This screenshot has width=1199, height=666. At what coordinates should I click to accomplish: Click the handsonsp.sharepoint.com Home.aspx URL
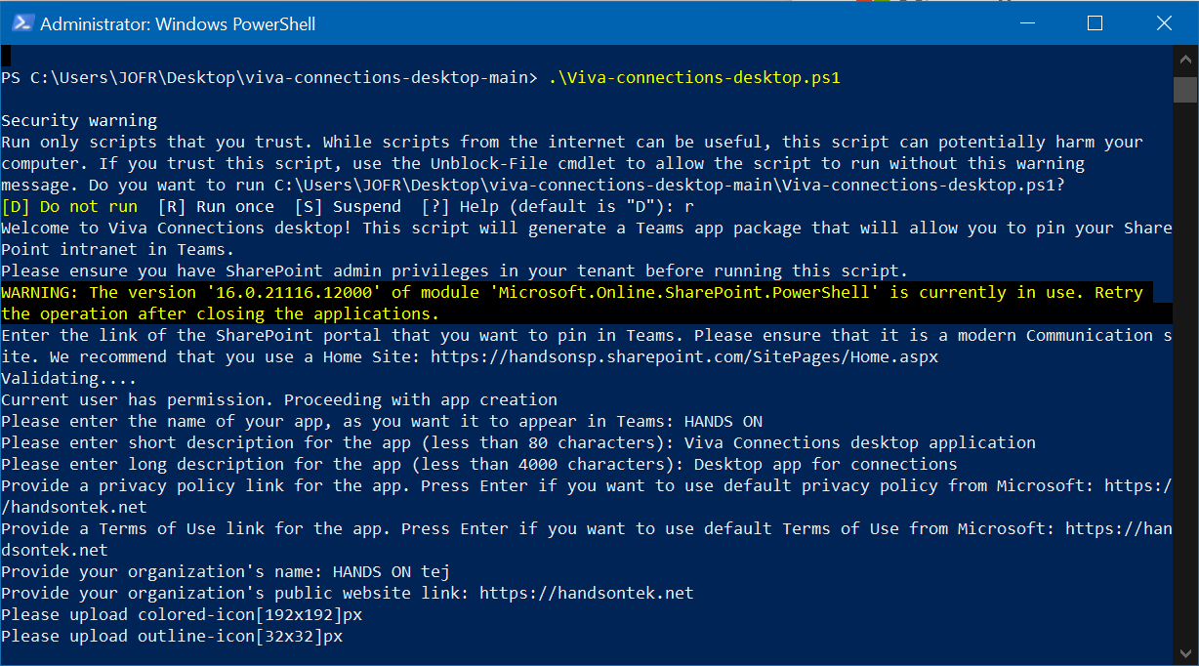pyautogui.click(x=683, y=356)
